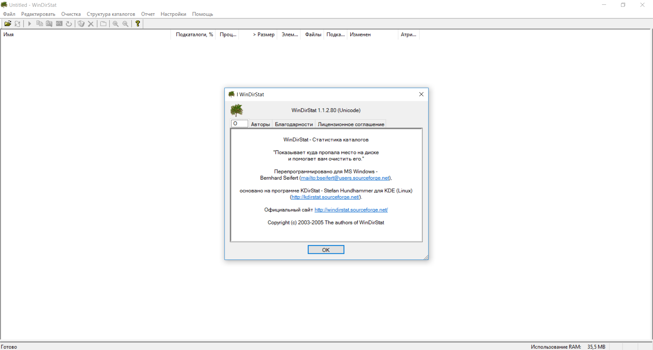Sort by the Имя column header
This screenshot has width=653, height=350.
[x=86, y=34]
